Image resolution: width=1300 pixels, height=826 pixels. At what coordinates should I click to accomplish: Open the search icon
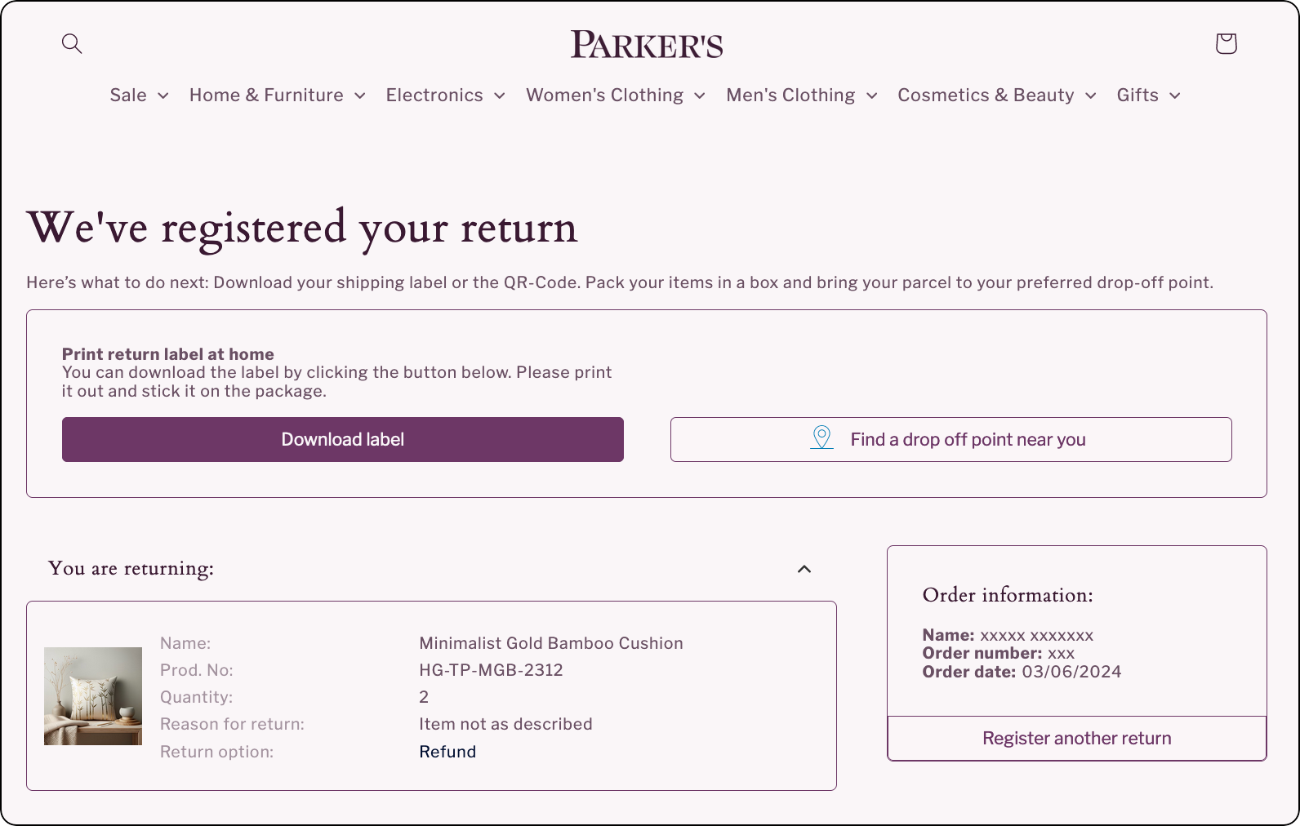[72, 43]
